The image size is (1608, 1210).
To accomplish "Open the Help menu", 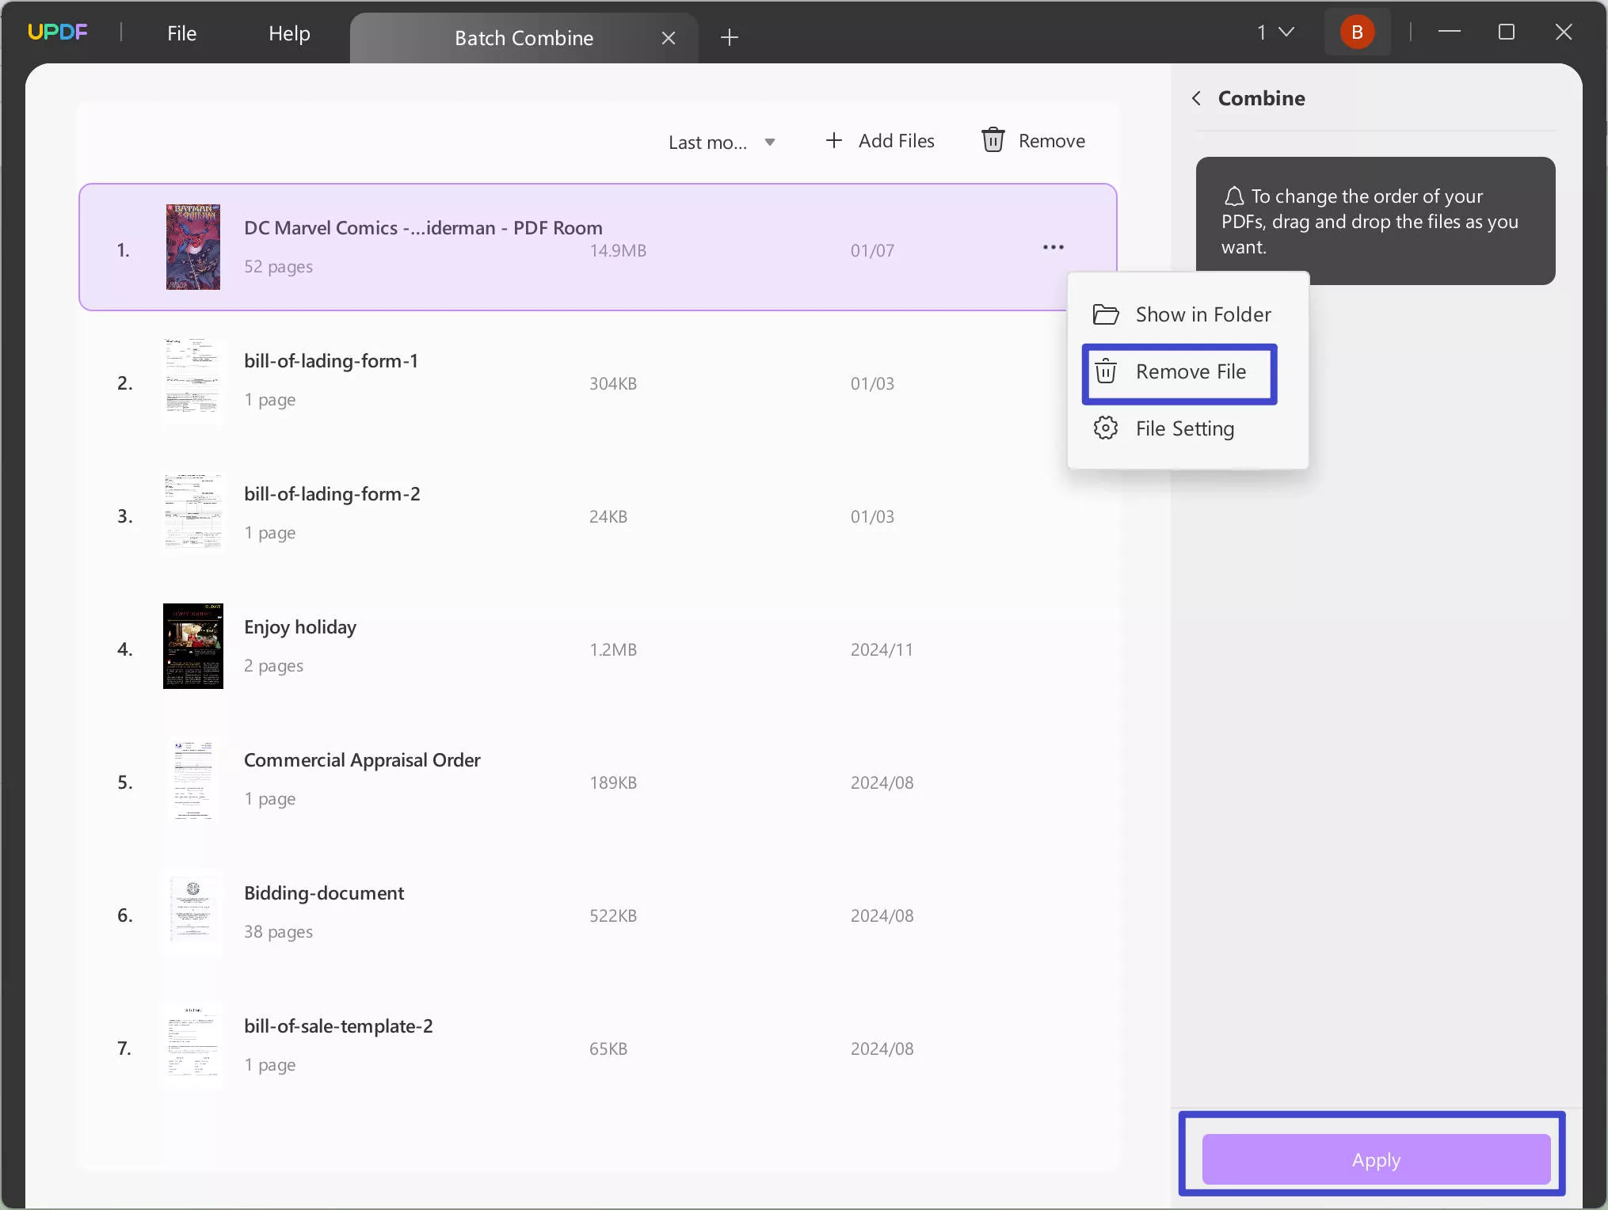I will pos(289,33).
